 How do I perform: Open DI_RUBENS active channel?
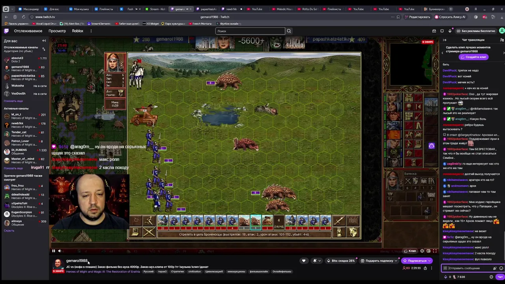(24, 151)
